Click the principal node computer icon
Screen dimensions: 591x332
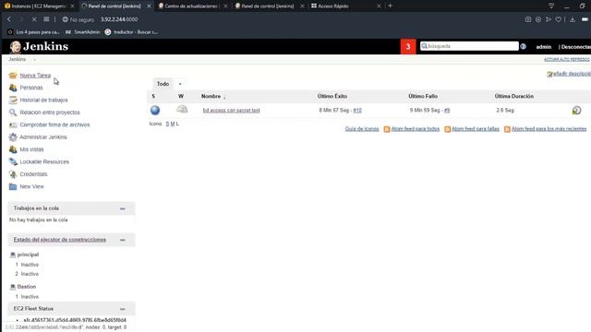pyautogui.click(x=12, y=255)
